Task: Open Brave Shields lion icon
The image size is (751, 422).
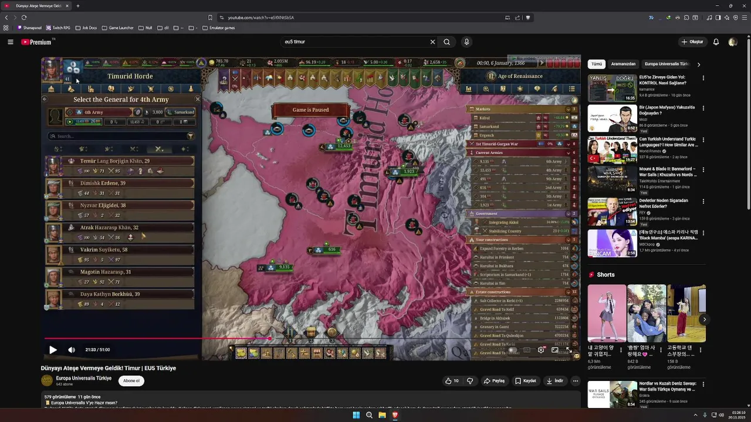Action: click(x=528, y=18)
